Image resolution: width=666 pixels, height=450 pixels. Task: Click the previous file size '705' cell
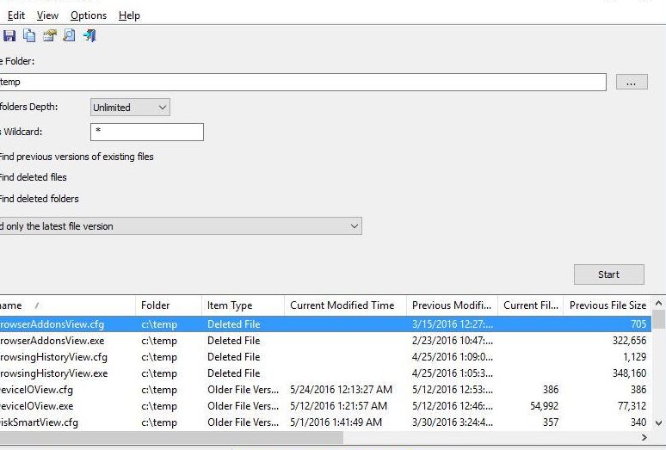[x=638, y=324]
